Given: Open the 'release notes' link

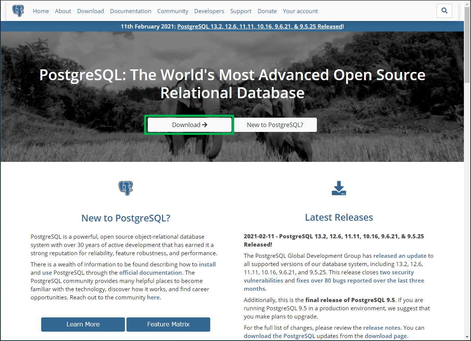Looking at the screenshot, I should 382,328.
